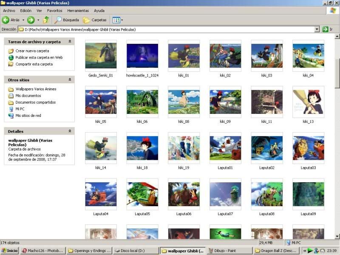
Task: Click the Ir go button
Action: tap(327, 29)
